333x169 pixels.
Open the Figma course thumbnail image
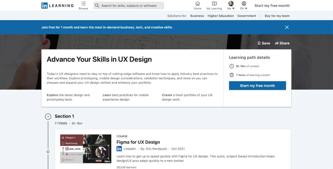click(85, 149)
